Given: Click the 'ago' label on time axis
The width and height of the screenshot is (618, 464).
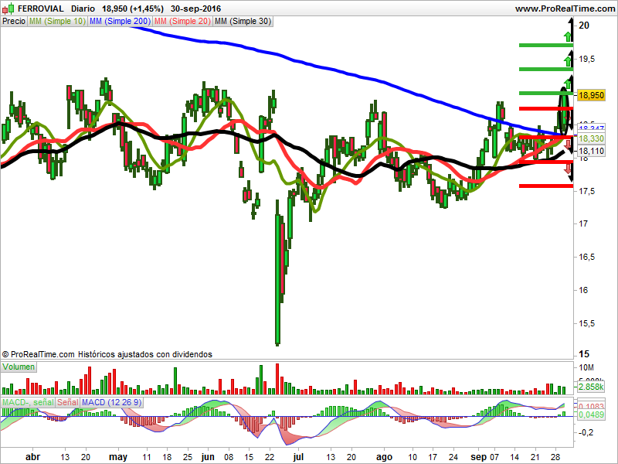Looking at the screenshot, I should (x=384, y=457).
